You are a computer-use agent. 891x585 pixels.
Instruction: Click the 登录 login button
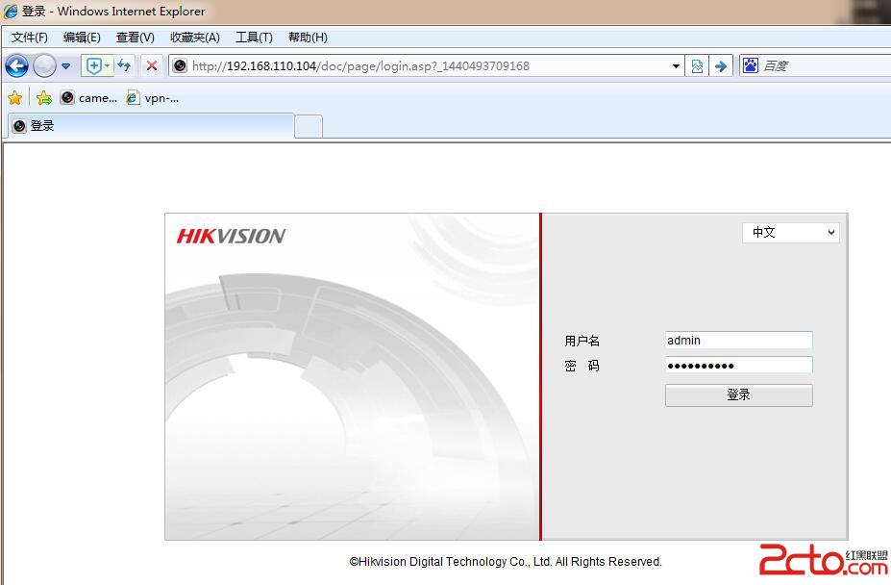pos(739,394)
